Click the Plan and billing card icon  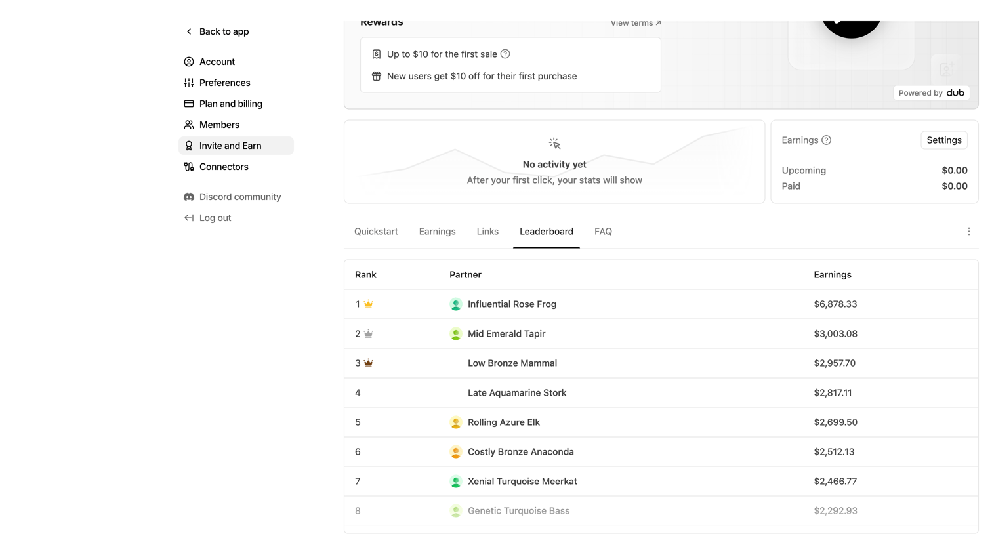pyautogui.click(x=189, y=104)
